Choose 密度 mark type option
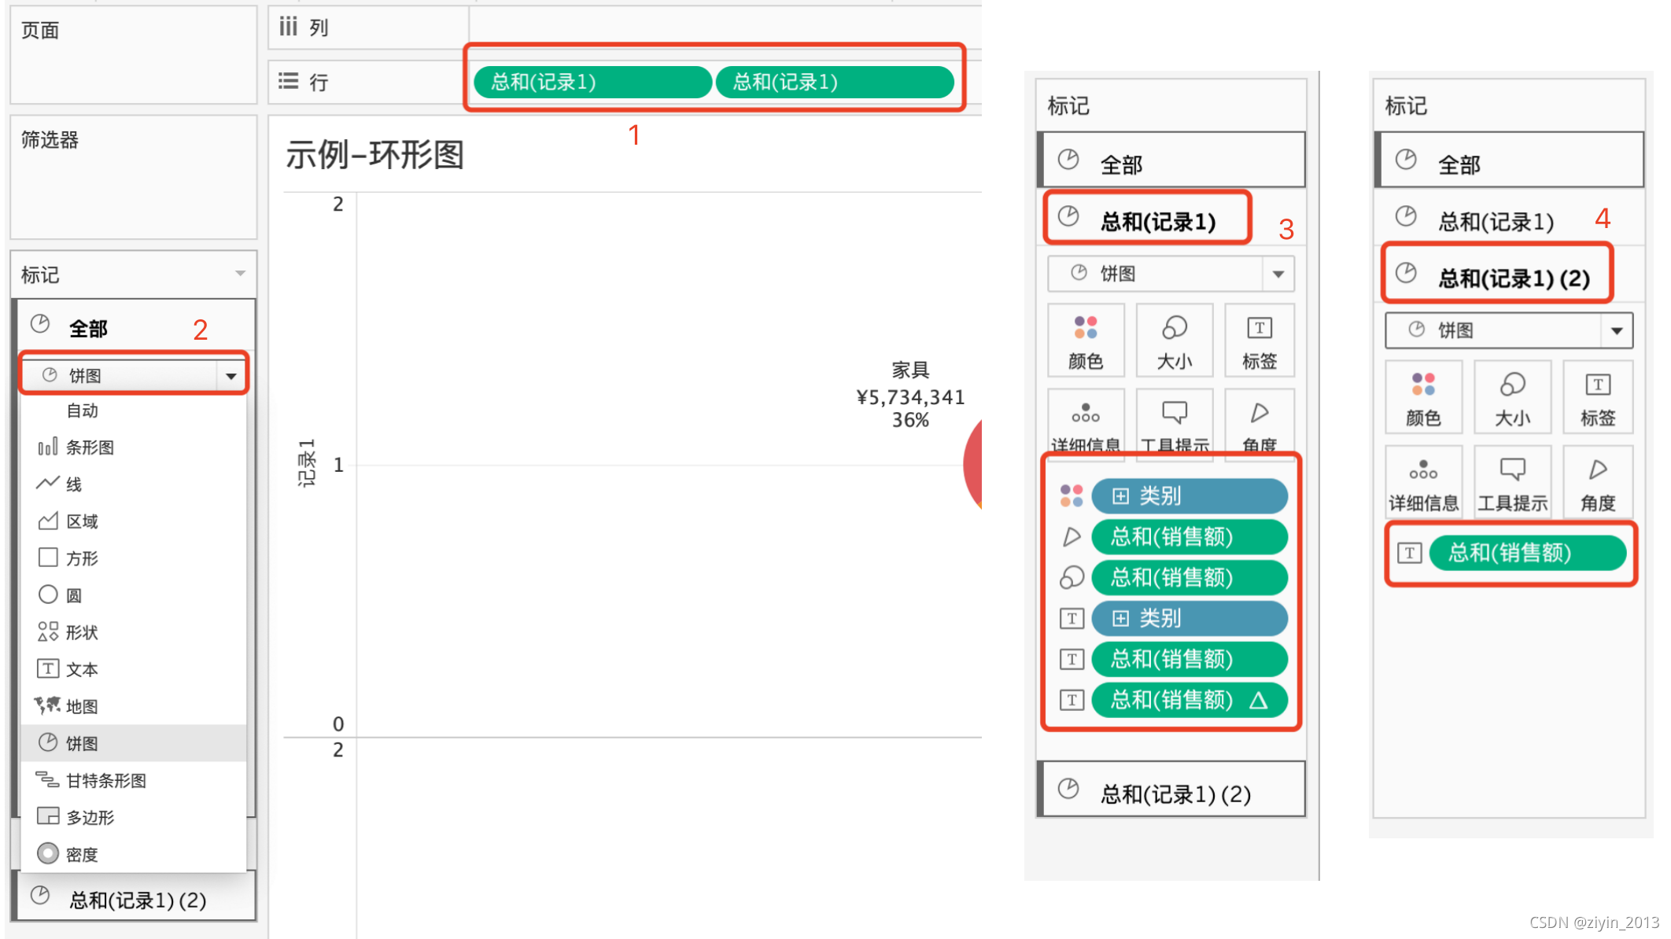The width and height of the screenshot is (1671, 939). click(82, 854)
